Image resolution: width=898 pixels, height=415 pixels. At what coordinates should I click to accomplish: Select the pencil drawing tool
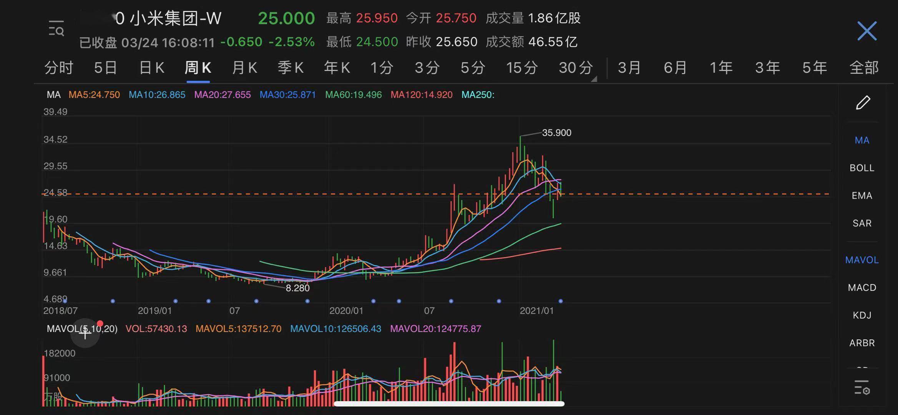tap(863, 103)
